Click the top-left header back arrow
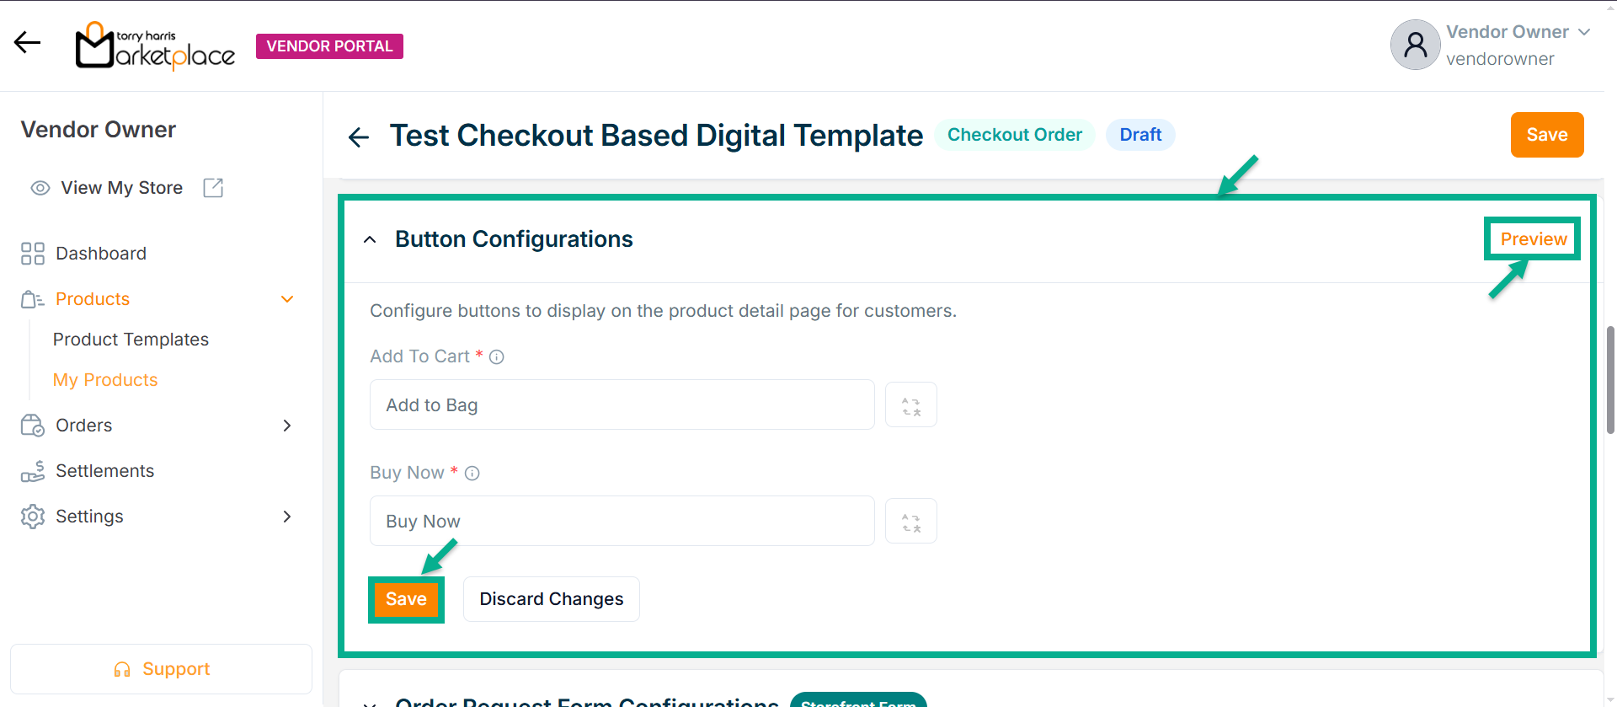 pyautogui.click(x=27, y=42)
